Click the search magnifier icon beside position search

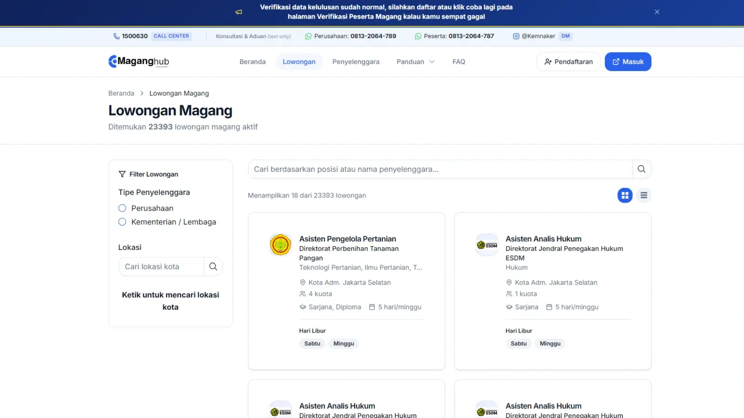click(641, 169)
